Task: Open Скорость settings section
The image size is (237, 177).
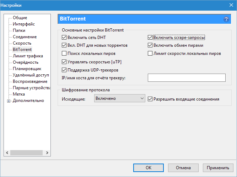Action: click(22, 43)
